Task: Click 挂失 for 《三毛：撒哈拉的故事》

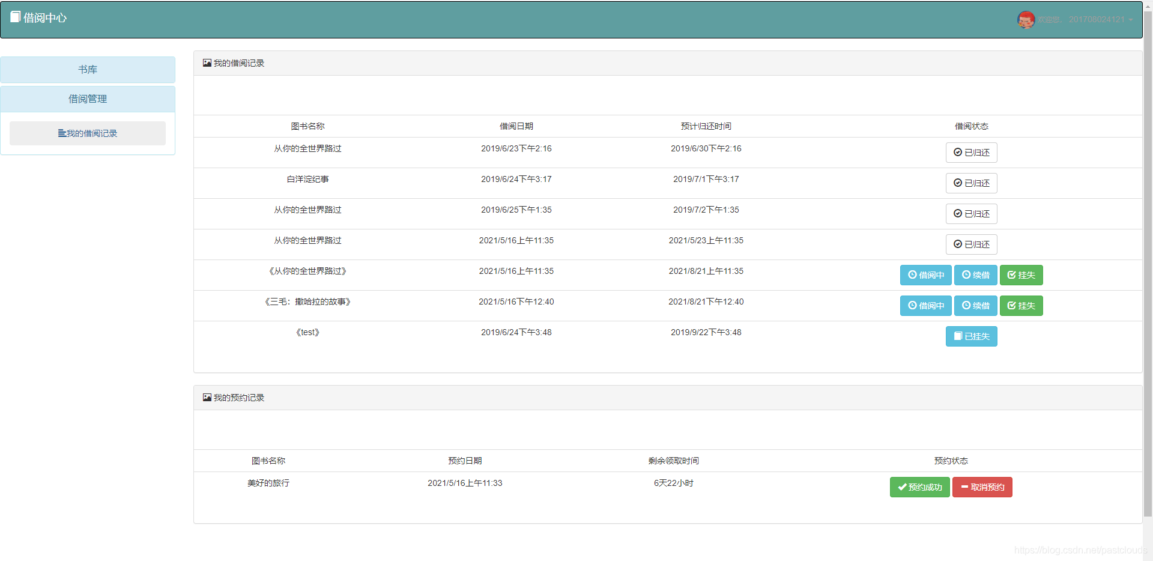Action: (x=1021, y=306)
